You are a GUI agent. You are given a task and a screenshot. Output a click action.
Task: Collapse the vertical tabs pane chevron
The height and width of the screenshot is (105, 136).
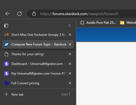69,26
